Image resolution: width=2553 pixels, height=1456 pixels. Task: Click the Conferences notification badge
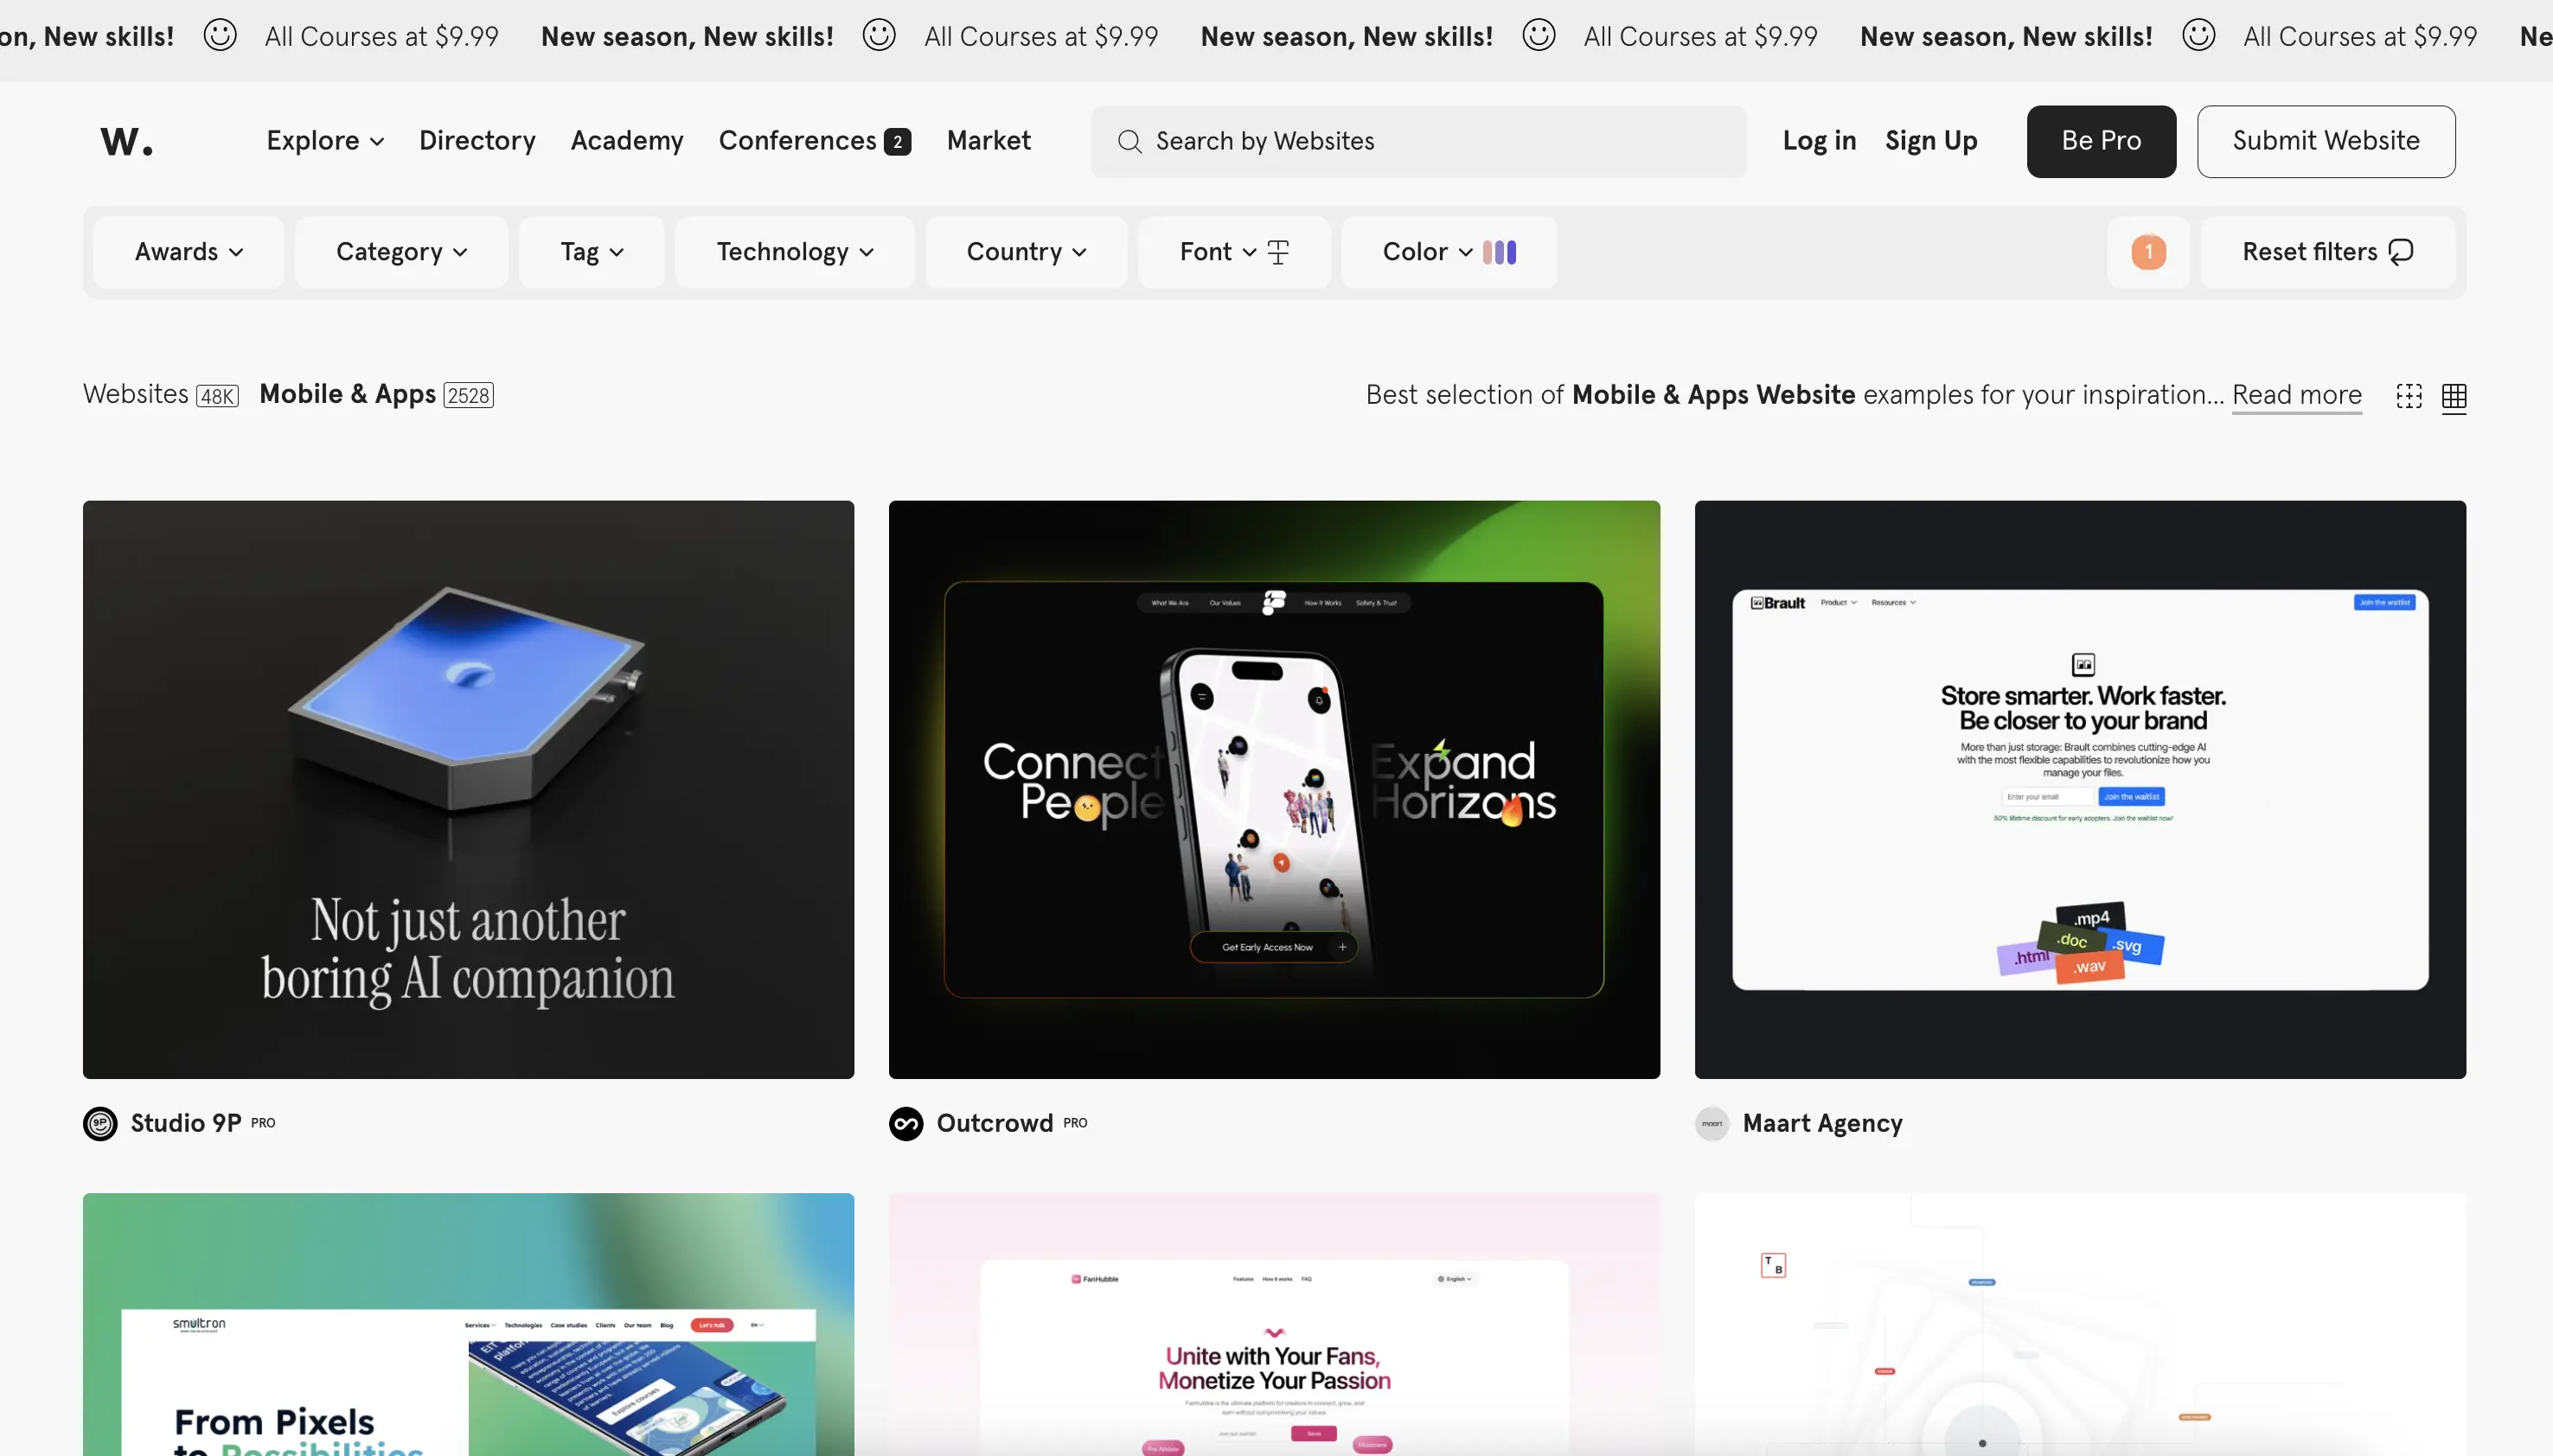(x=897, y=142)
